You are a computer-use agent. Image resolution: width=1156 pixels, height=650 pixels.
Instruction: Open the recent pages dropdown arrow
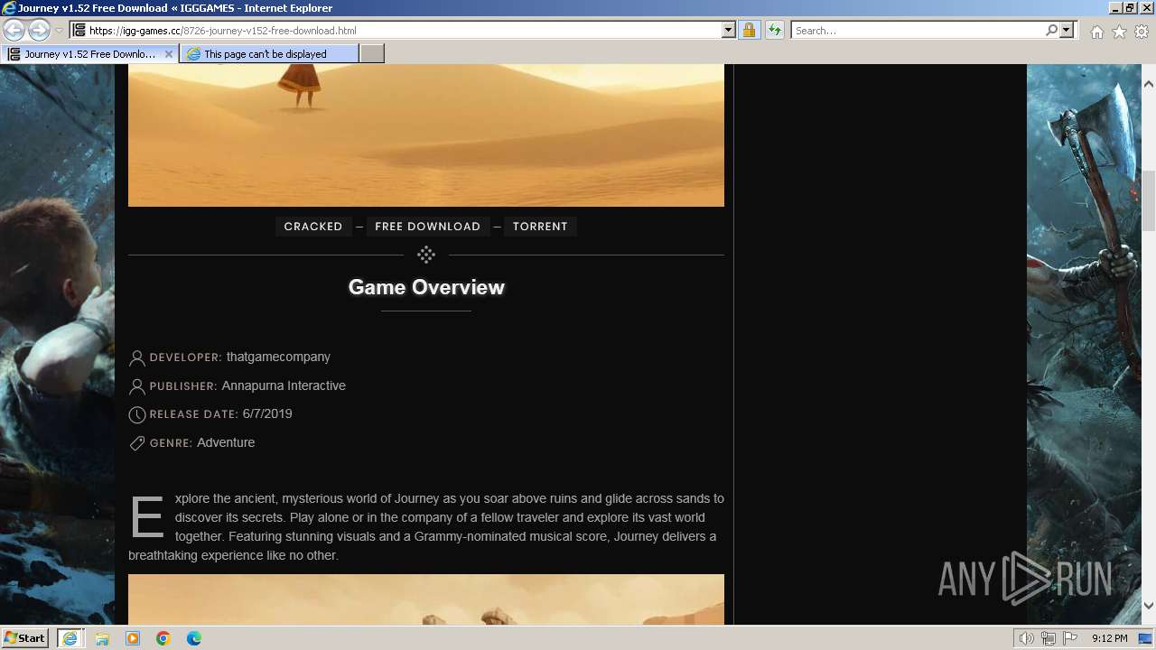click(59, 31)
